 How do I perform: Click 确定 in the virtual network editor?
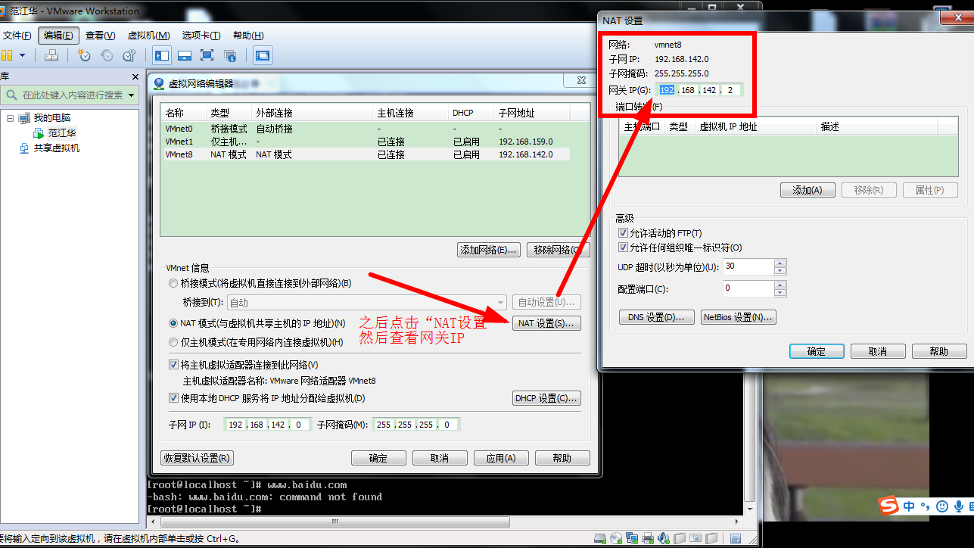point(378,458)
